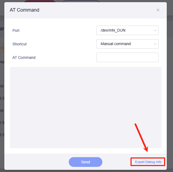
Task: Click the AT Command dialog title
Action: [24, 10]
